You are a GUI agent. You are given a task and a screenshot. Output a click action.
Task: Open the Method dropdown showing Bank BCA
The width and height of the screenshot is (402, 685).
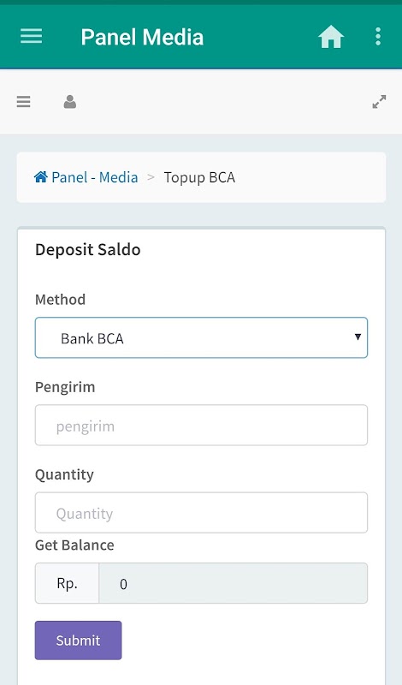[201, 337]
